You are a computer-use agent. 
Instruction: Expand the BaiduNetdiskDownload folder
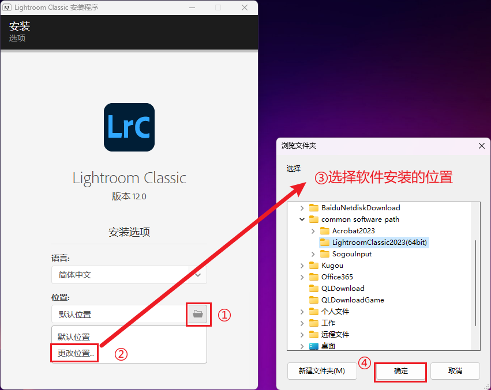pos(302,208)
